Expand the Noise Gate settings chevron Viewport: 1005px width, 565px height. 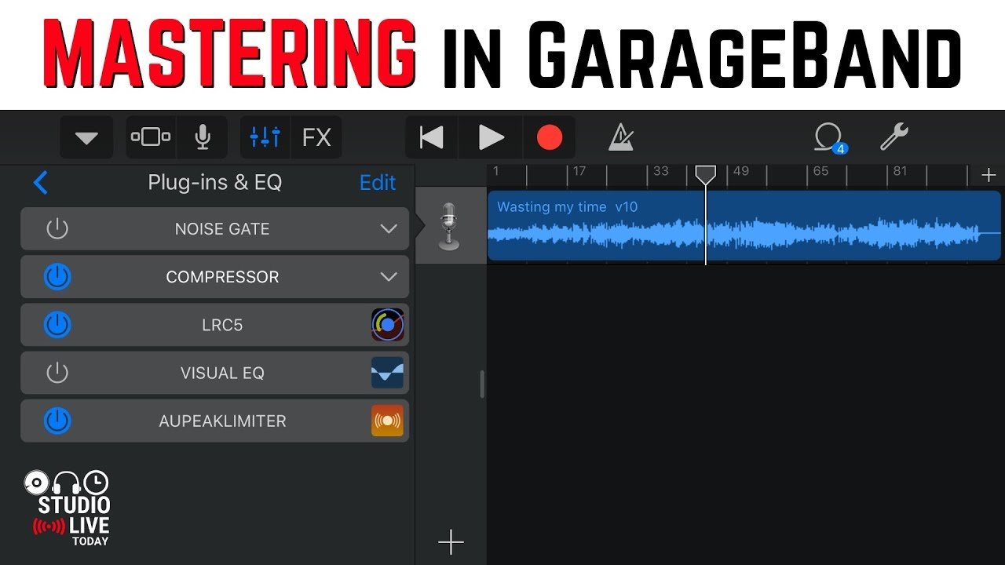point(389,229)
